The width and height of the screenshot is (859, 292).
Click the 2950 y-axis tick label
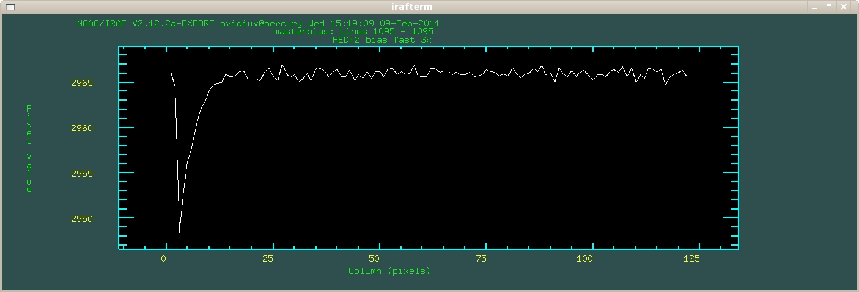click(83, 219)
